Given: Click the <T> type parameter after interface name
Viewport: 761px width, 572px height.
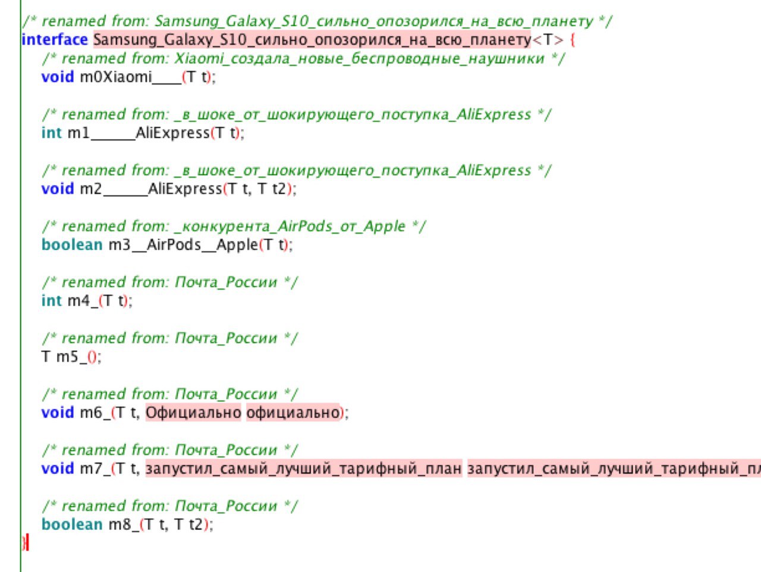Looking at the screenshot, I should coord(548,40).
